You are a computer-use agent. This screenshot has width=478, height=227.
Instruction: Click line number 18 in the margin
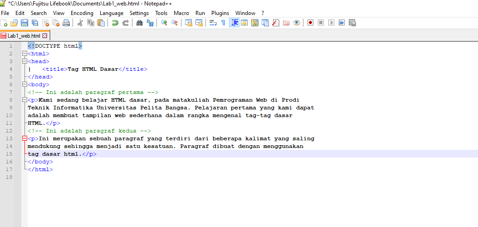[x=9, y=177]
